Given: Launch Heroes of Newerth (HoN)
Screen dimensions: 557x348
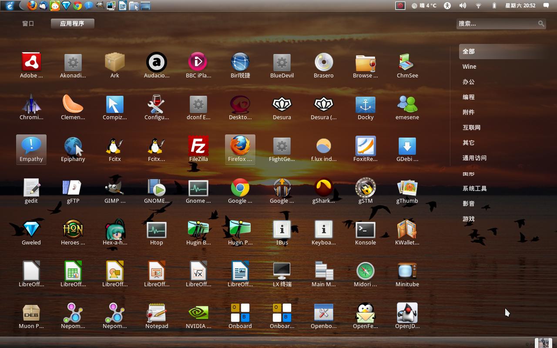Looking at the screenshot, I should coord(73,229).
